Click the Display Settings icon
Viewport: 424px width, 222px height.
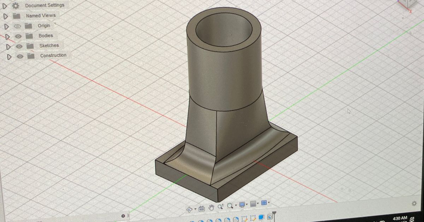point(242,205)
